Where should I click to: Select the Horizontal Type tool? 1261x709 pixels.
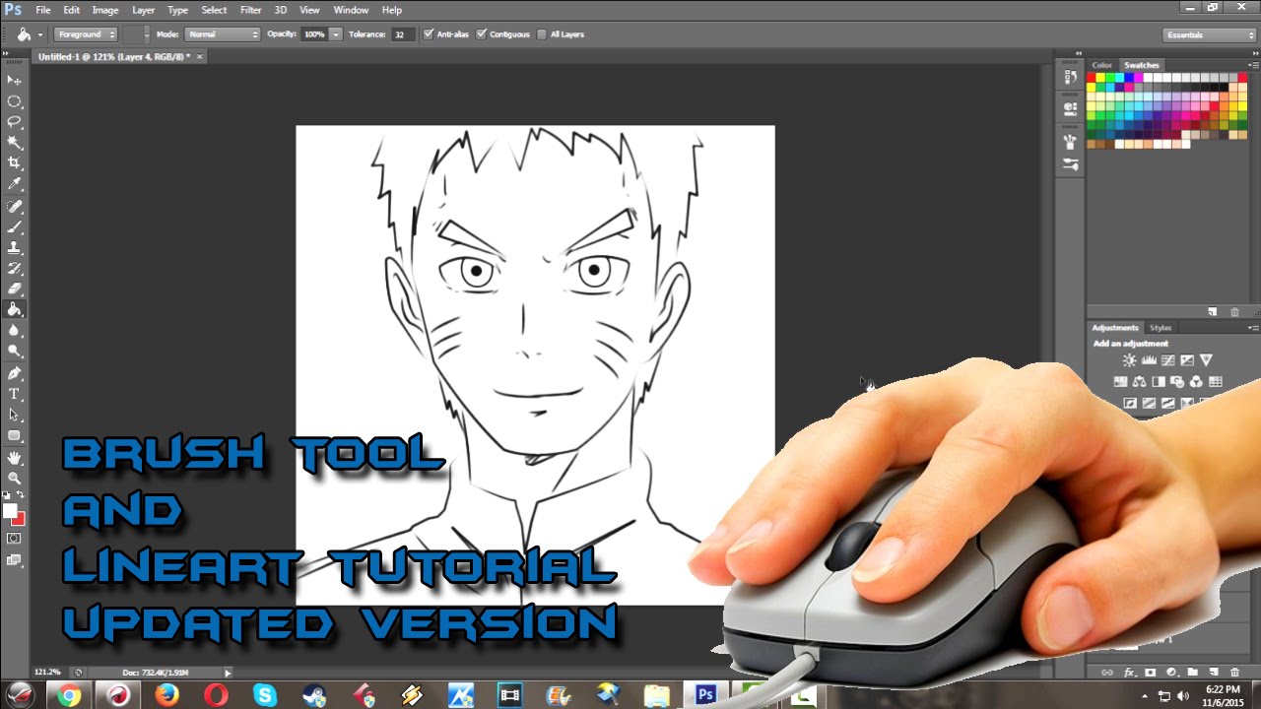click(14, 395)
